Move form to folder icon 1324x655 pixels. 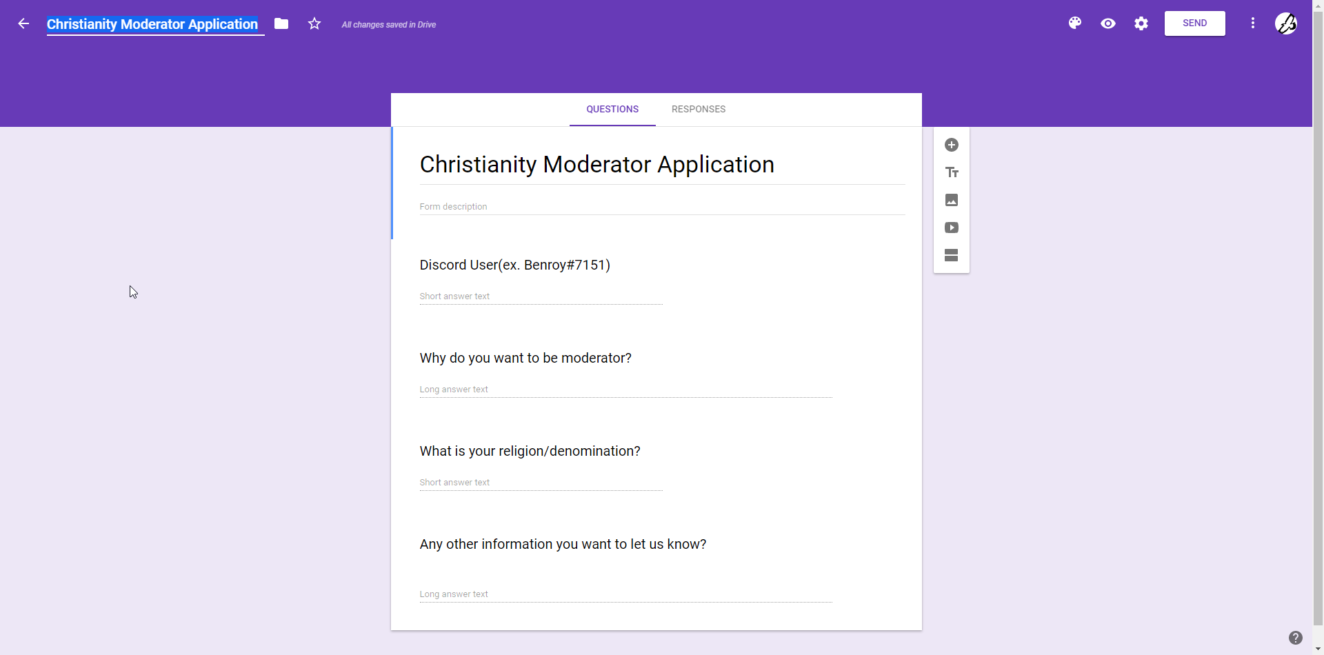(x=281, y=23)
